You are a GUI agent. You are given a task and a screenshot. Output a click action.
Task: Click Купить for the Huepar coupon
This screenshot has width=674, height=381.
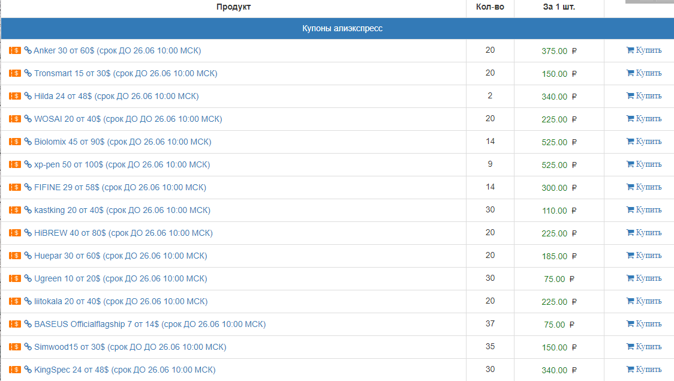pyautogui.click(x=644, y=255)
